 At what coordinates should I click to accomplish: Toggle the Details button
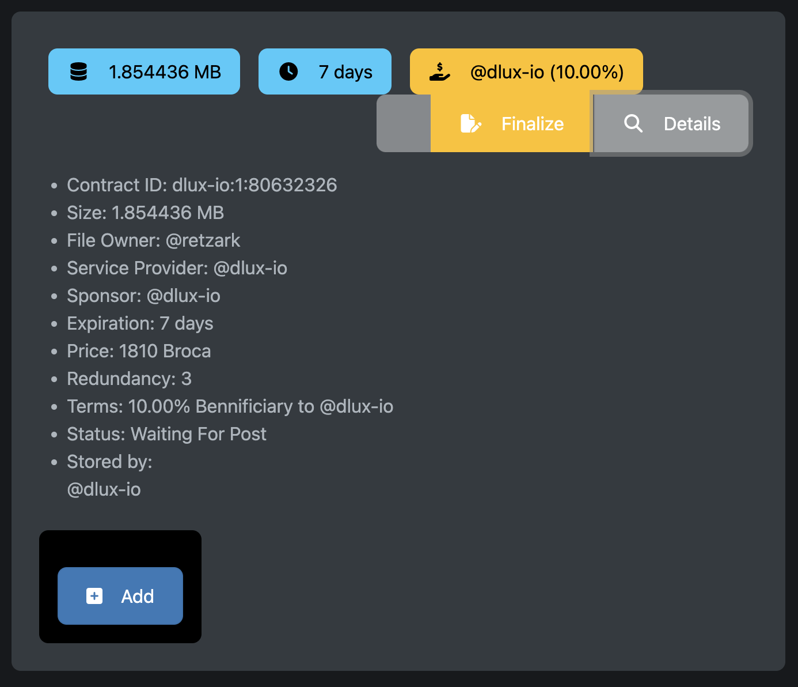(671, 123)
